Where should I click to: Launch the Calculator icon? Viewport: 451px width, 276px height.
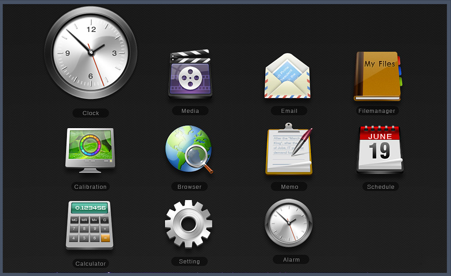90,225
